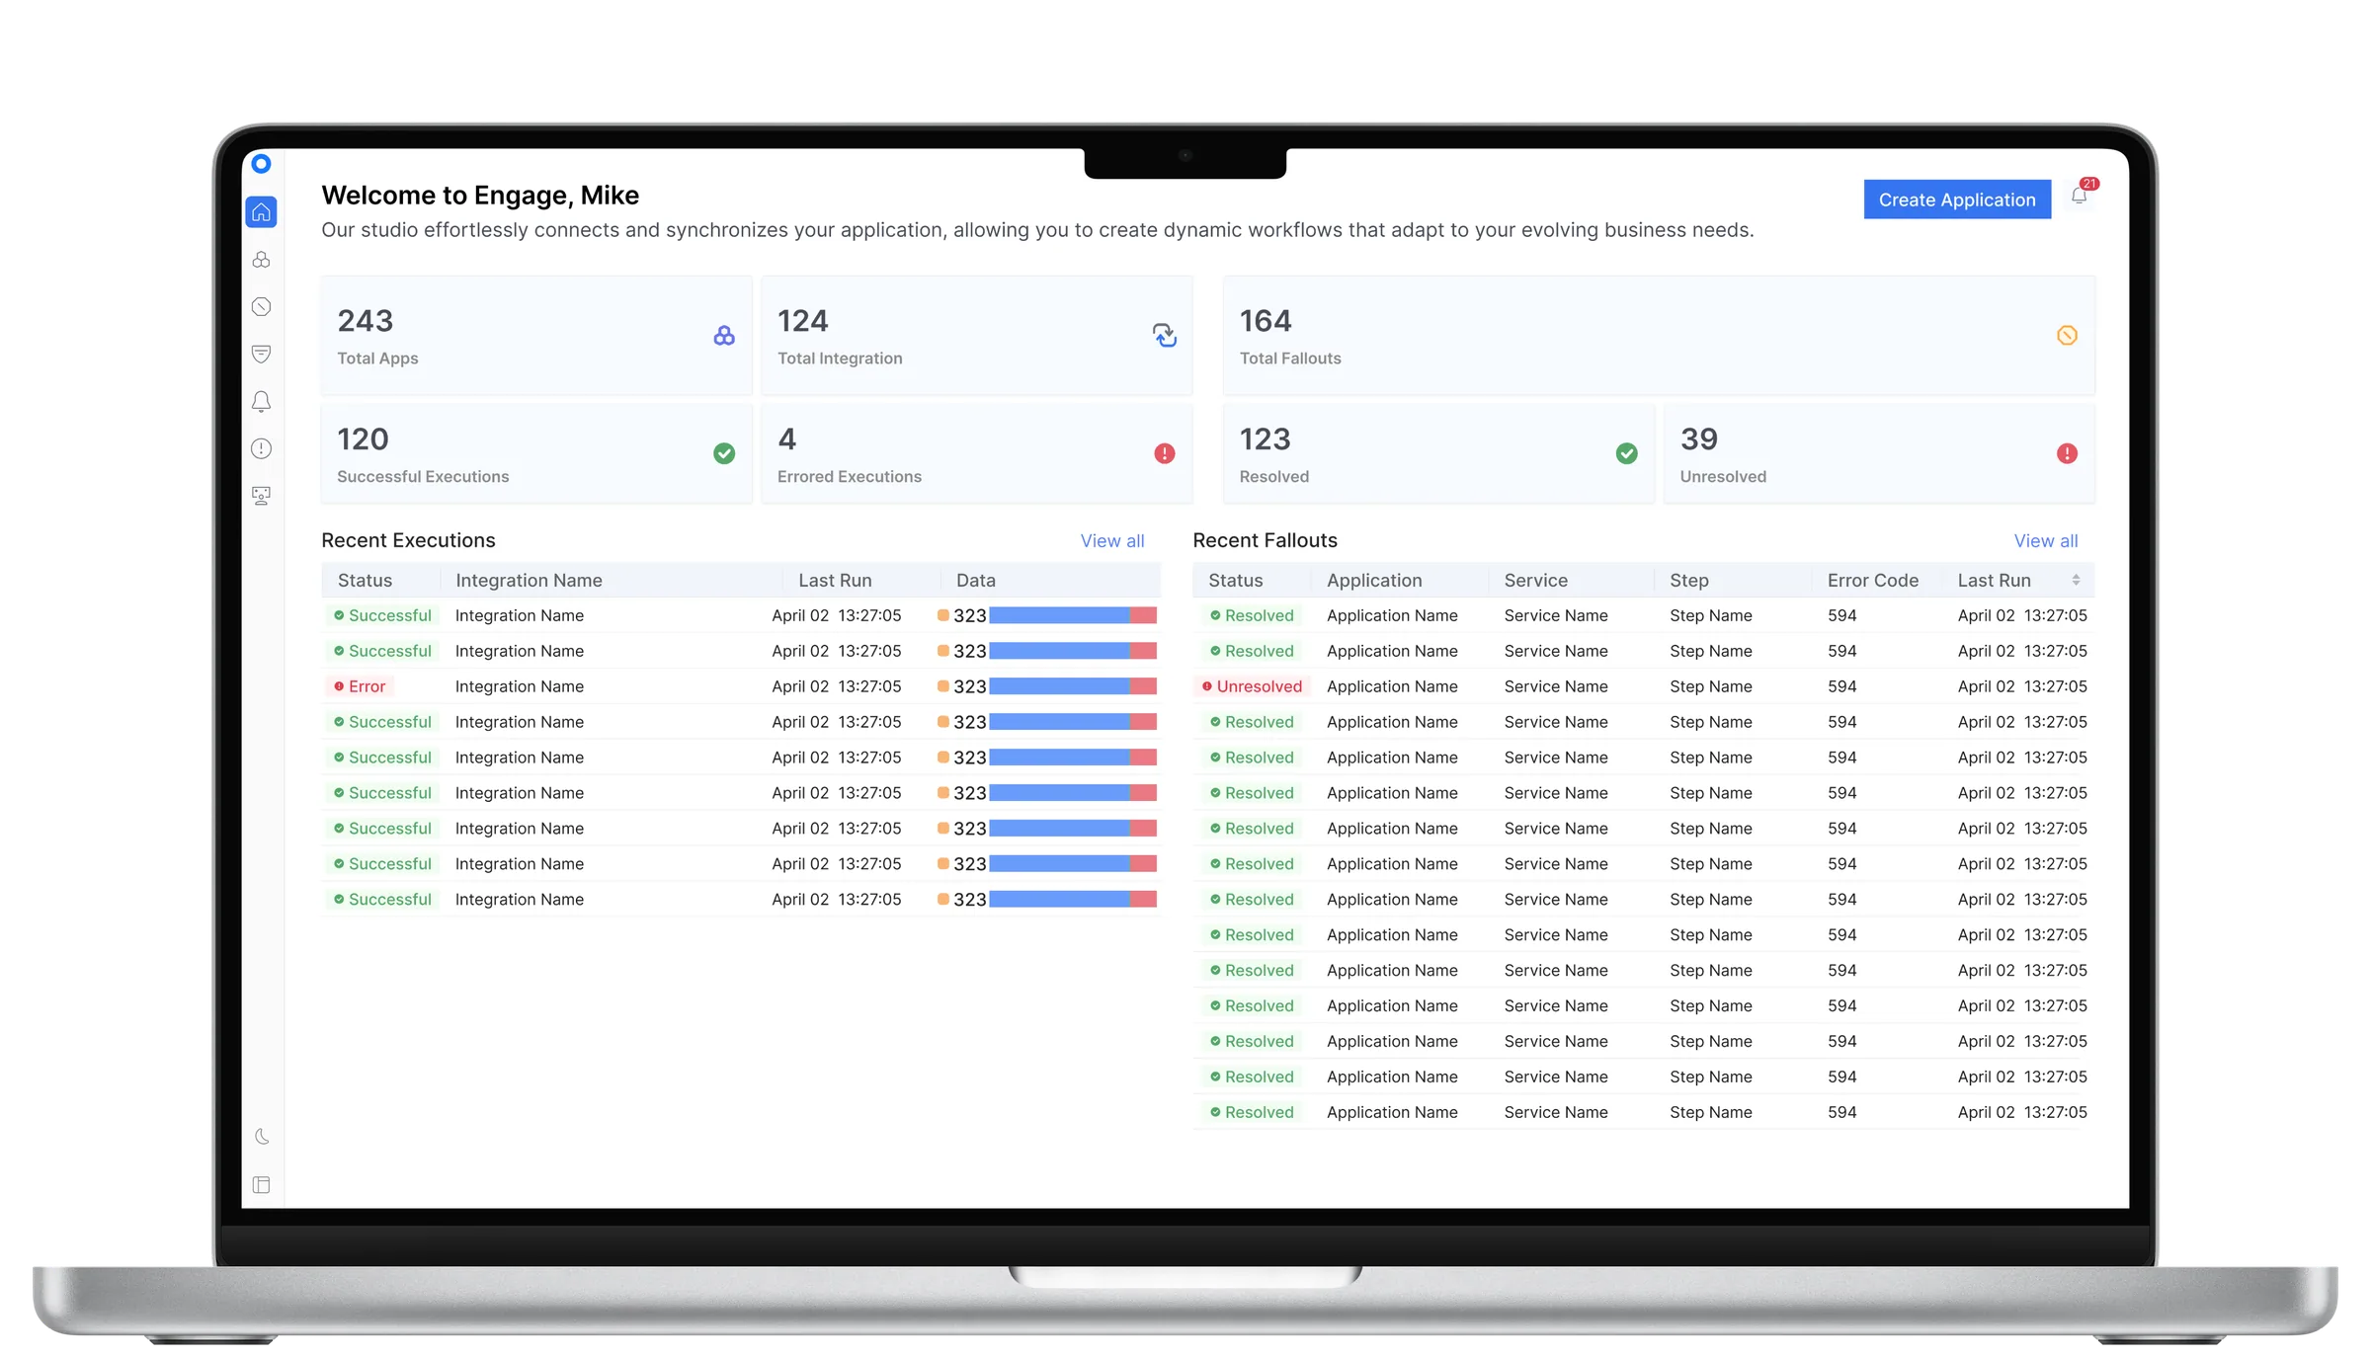Collapse the sidebar with panel icon
Screen dimensions: 2371x1357
261,1184
